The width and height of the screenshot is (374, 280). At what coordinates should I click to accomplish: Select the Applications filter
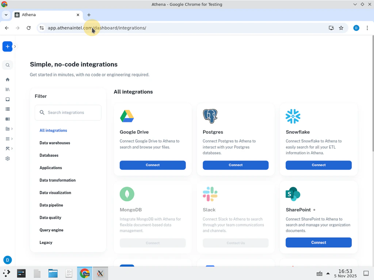(51, 168)
